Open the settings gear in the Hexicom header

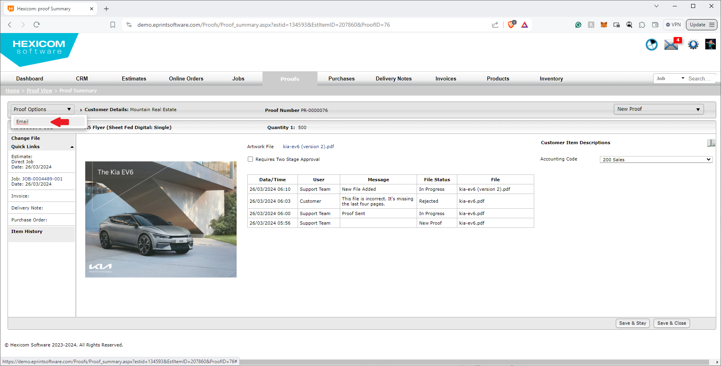pos(693,45)
